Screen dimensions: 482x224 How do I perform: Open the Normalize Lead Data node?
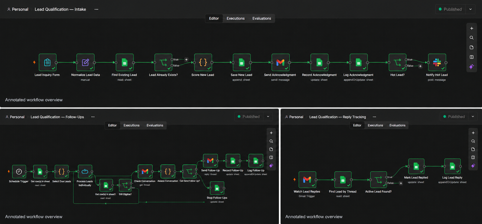85,62
